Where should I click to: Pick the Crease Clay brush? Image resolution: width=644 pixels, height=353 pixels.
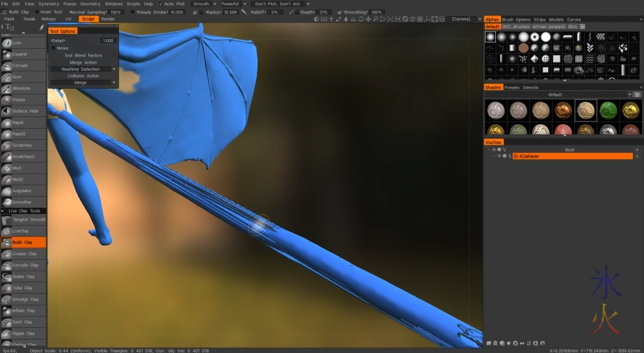(23, 254)
